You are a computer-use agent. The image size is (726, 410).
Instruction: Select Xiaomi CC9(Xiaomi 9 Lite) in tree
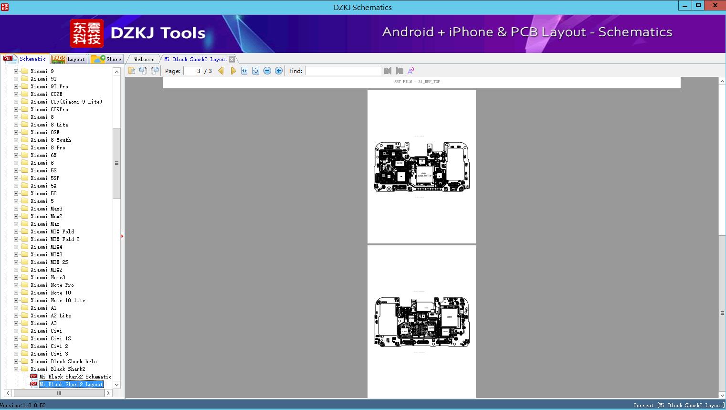click(x=66, y=102)
